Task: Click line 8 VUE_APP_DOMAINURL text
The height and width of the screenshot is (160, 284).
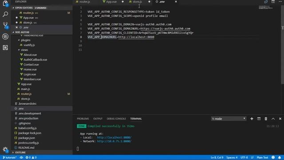Action: pos(102,37)
